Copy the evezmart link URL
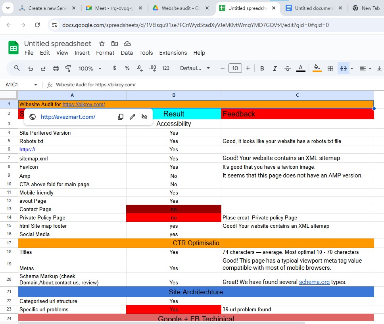 pos(121,117)
